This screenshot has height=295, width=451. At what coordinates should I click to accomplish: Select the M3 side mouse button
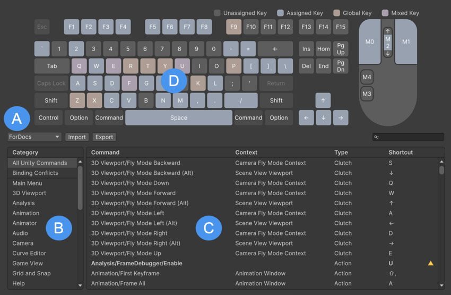367,94
